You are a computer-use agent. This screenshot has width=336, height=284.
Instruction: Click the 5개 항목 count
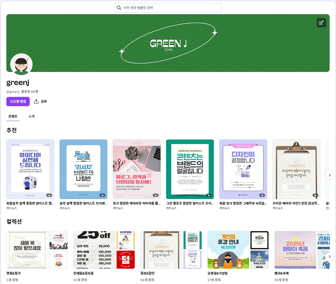[x=12, y=280]
